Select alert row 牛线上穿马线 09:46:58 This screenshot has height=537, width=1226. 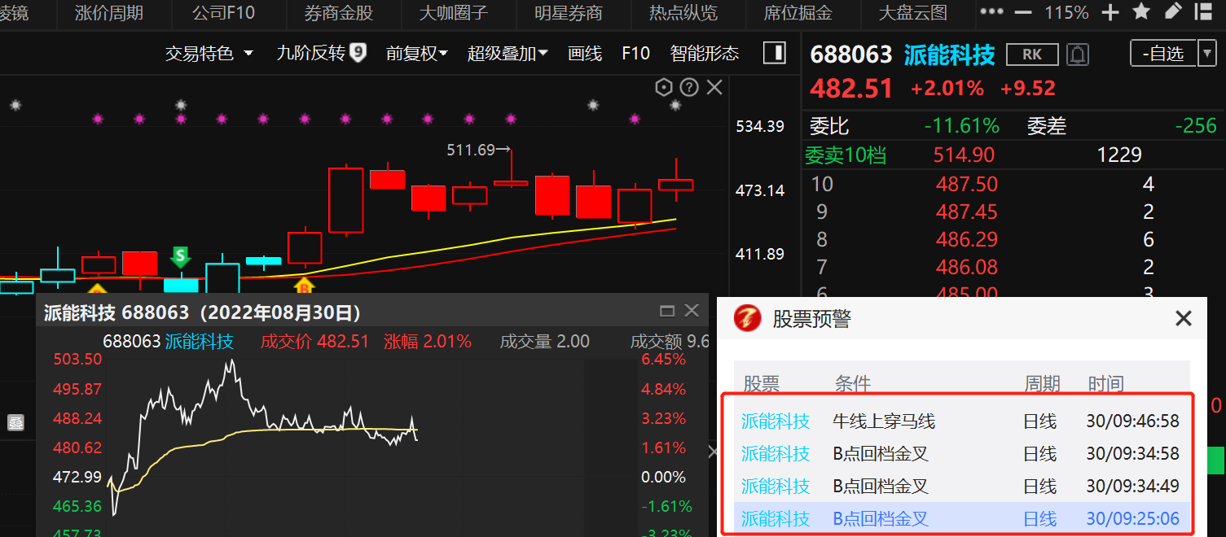[960, 421]
